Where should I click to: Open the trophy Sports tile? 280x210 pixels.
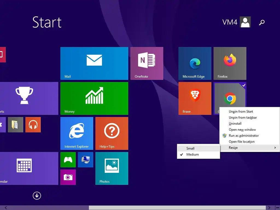pos(29,98)
